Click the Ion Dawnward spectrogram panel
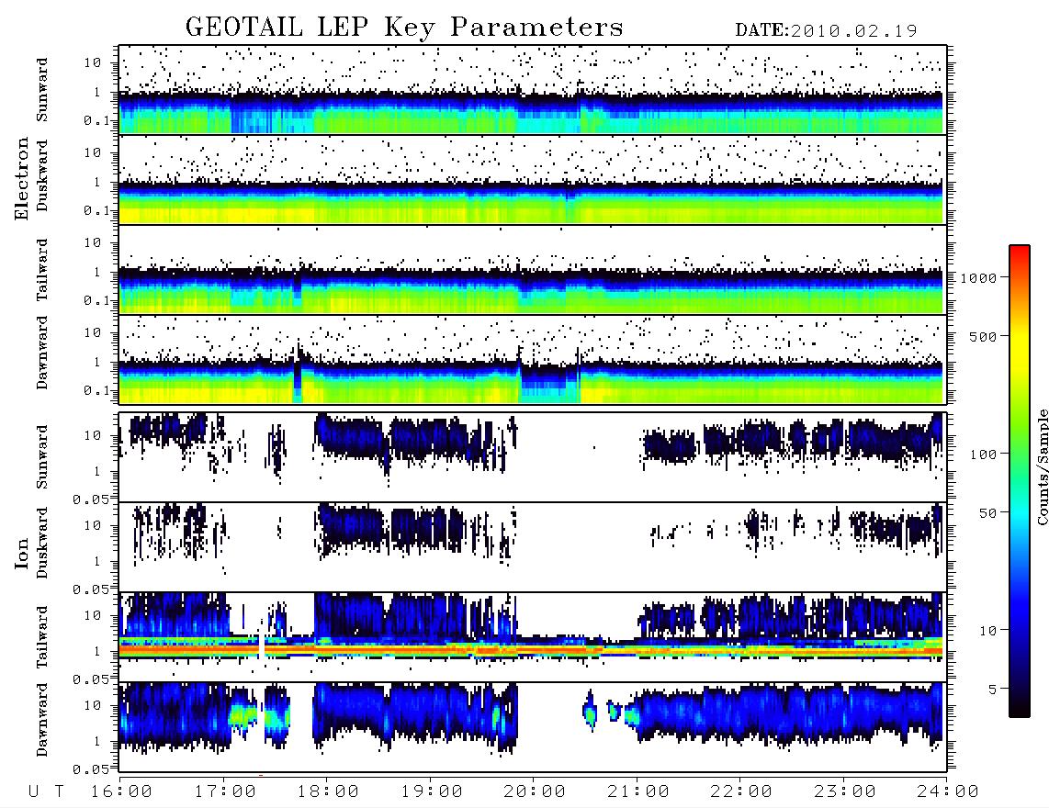The height and width of the screenshot is (808, 1049). tap(533, 726)
